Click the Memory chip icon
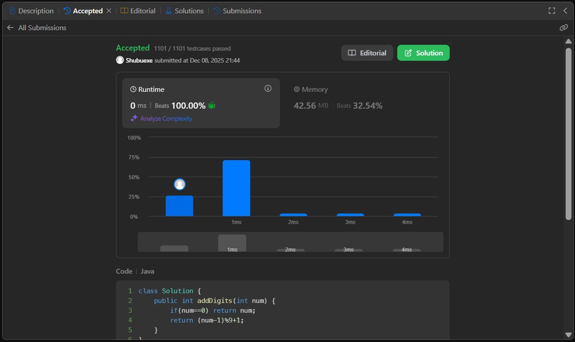Image resolution: width=575 pixels, height=342 pixels. point(297,89)
